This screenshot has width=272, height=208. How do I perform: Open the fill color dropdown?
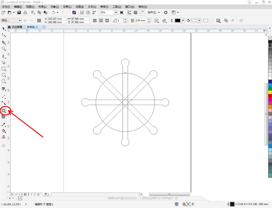[x=199, y=21]
